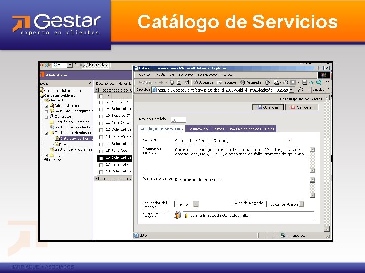
Task: Click the Windows flag throbber in IE
Action: pos(323,75)
